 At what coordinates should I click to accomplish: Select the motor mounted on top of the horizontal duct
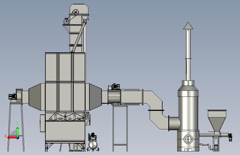pyautogui.click(x=115, y=87)
